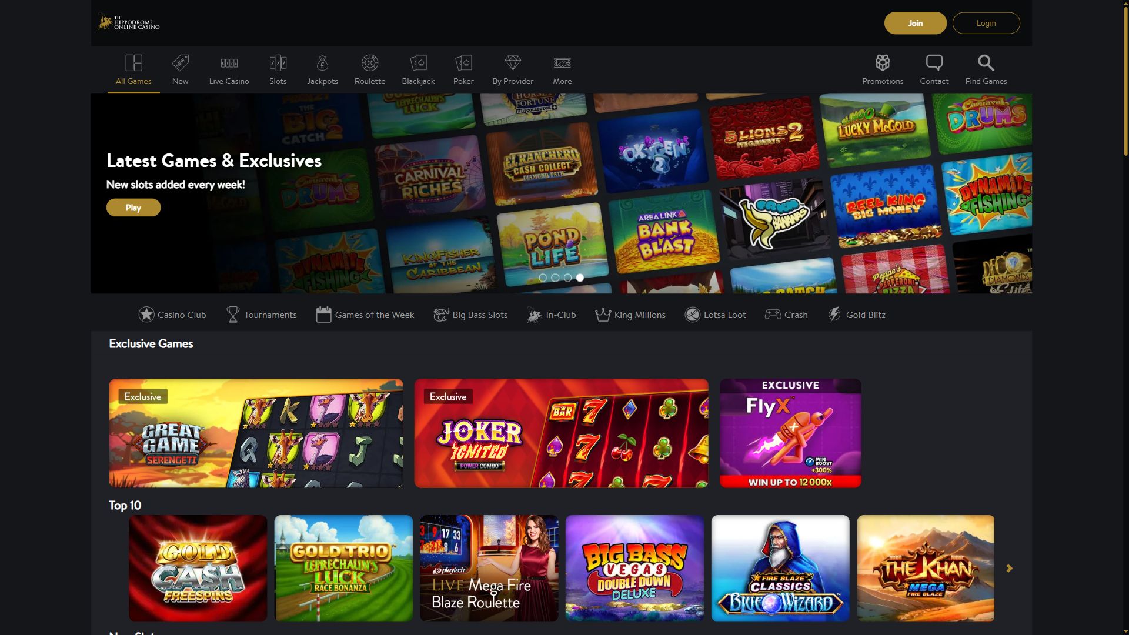Open Big Bass Vegas Double Down Deluxe
This screenshot has height=635, width=1129.
[634, 568]
